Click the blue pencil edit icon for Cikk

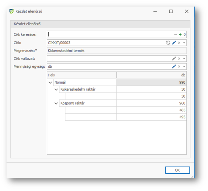click(x=174, y=42)
